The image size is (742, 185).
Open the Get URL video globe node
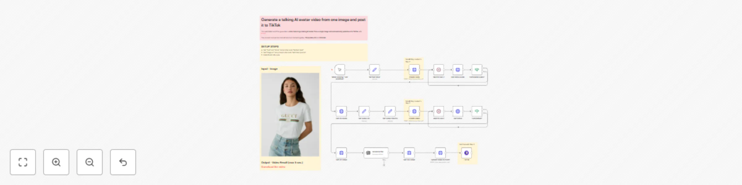341,153
